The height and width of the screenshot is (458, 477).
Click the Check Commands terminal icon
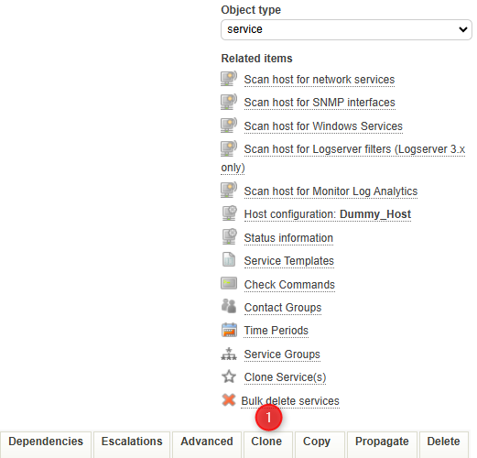coord(229,283)
